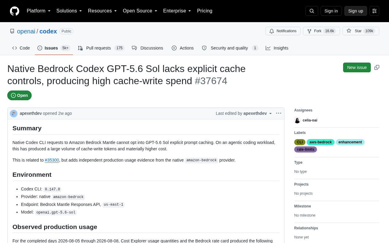Viewport: 389px width, 243px height.
Task: Click the issue number #37674
Action: (x=211, y=81)
